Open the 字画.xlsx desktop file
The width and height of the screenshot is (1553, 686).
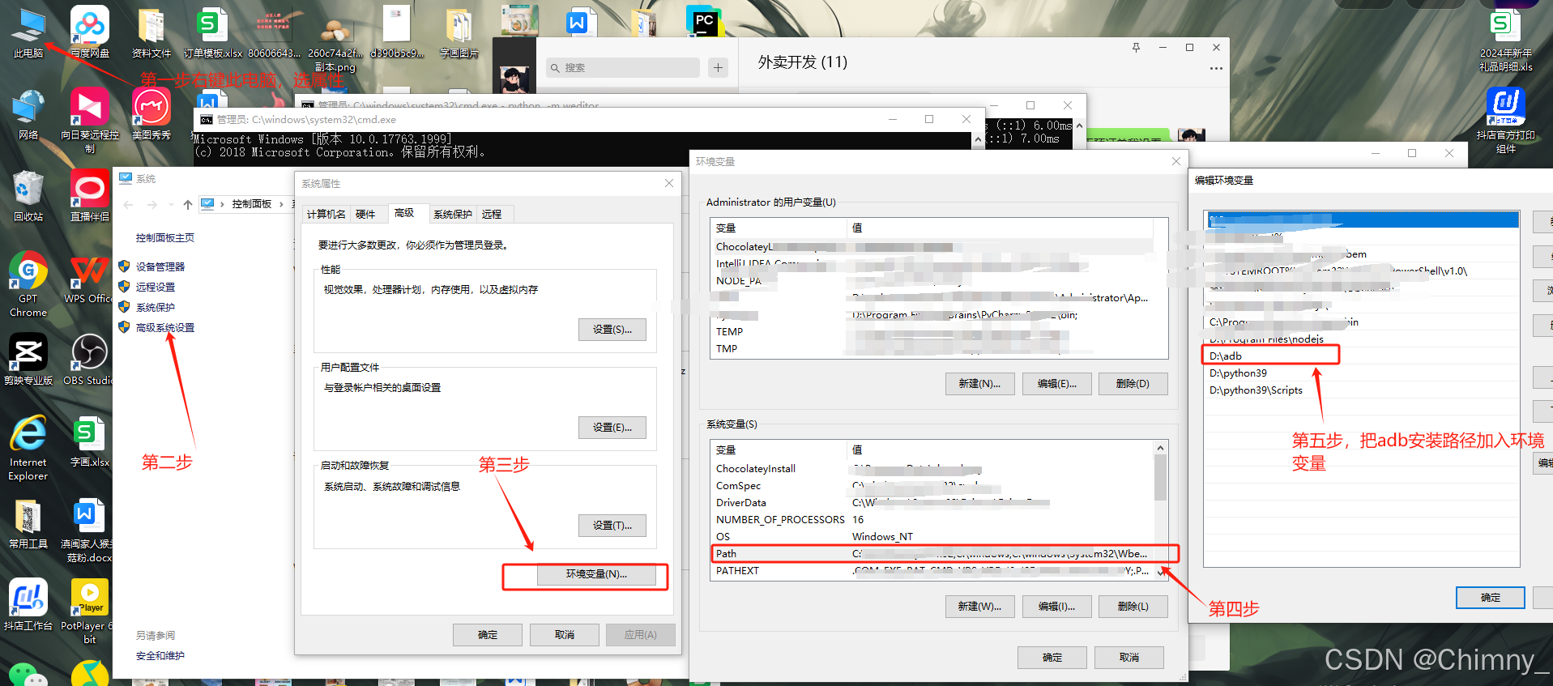[x=89, y=441]
